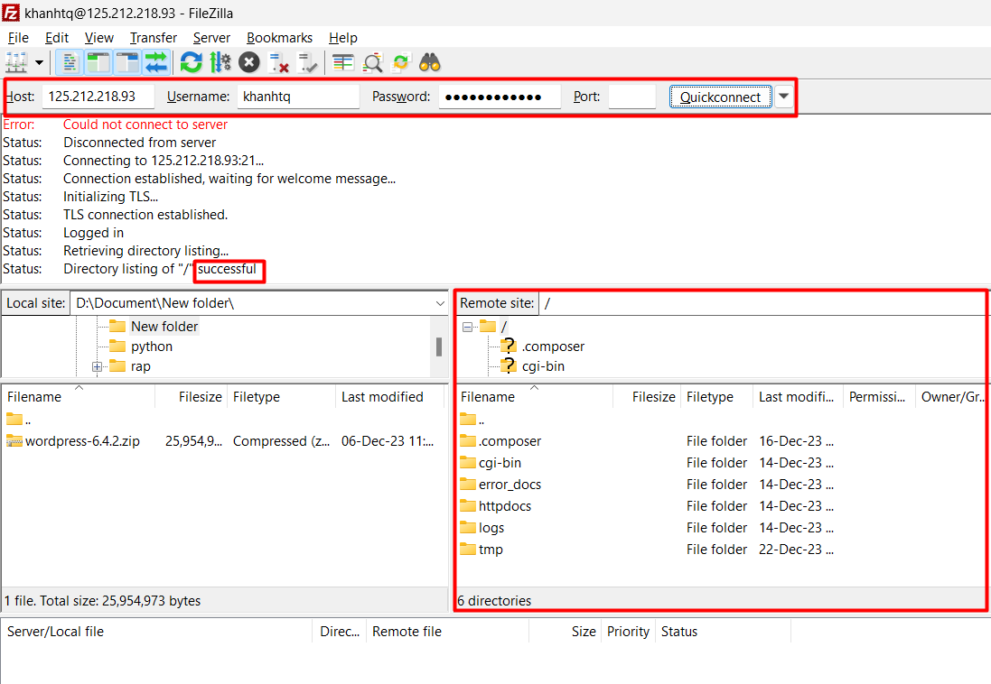This screenshot has width=991, height=684.
Task: Open the Transfer menu
Action: point(153,38)
